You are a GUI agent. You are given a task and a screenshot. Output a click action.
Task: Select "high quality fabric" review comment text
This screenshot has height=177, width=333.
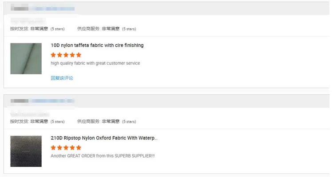tap(95, 63)
